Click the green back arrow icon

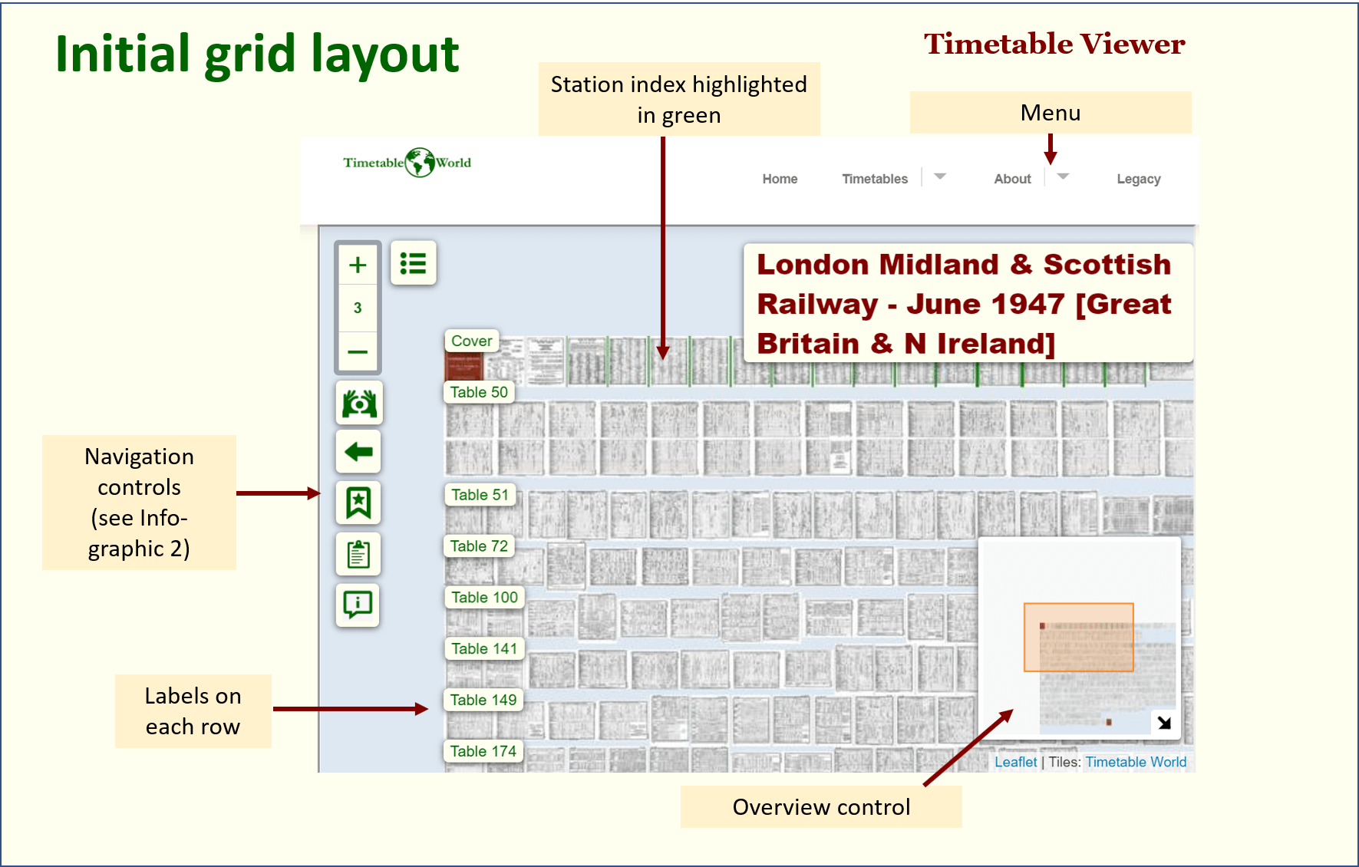click(x=358, y=452)
